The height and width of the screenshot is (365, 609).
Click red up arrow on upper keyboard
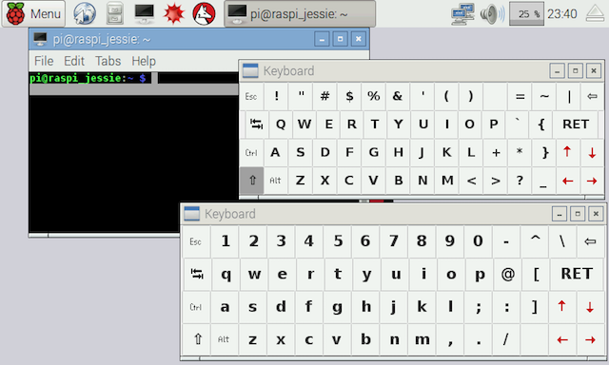(x=567, y=152)
